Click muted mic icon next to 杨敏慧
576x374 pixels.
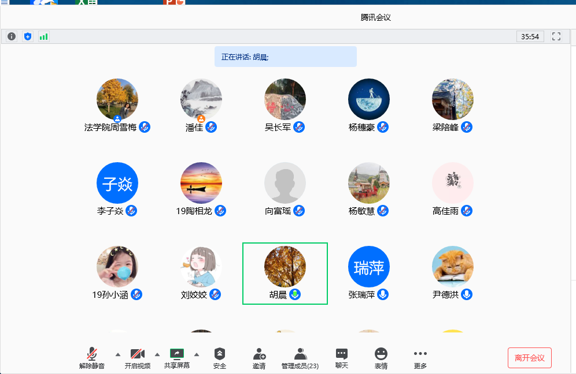383,211
